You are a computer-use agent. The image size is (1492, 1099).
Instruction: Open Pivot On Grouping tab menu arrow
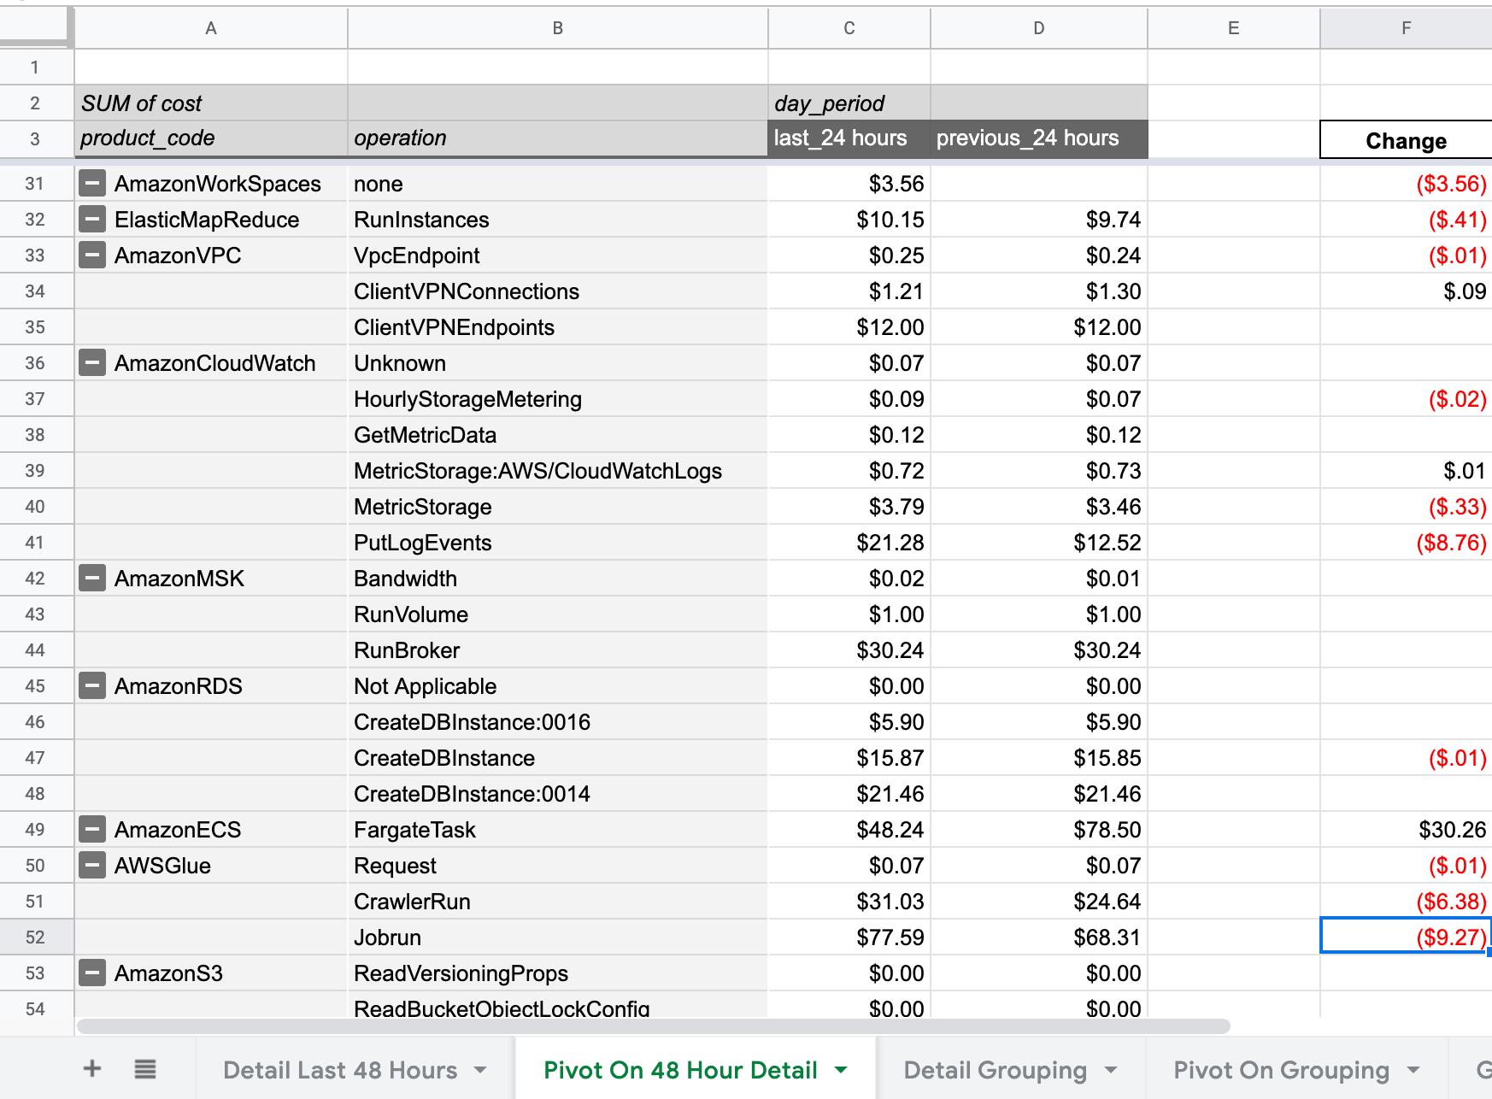(x=1413, y=1070)
